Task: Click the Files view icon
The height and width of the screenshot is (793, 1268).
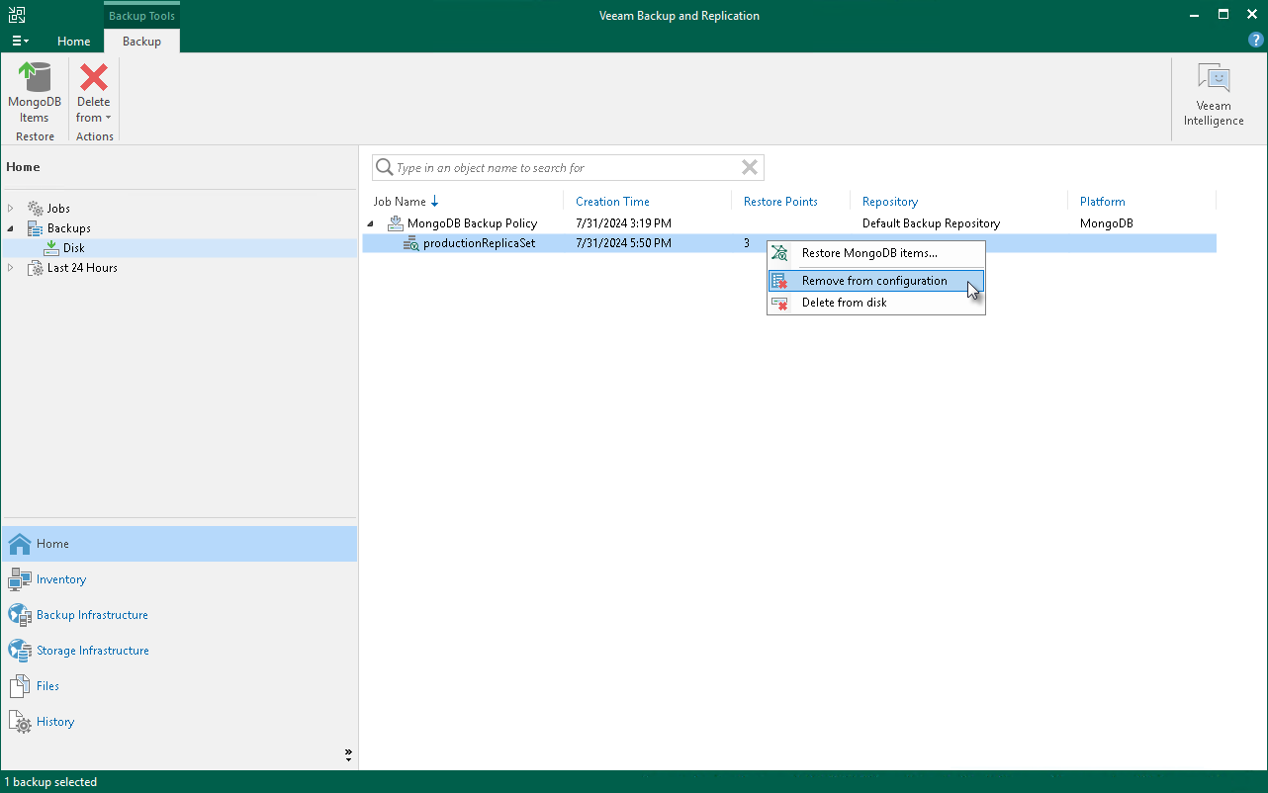Action: pos(20,686)
